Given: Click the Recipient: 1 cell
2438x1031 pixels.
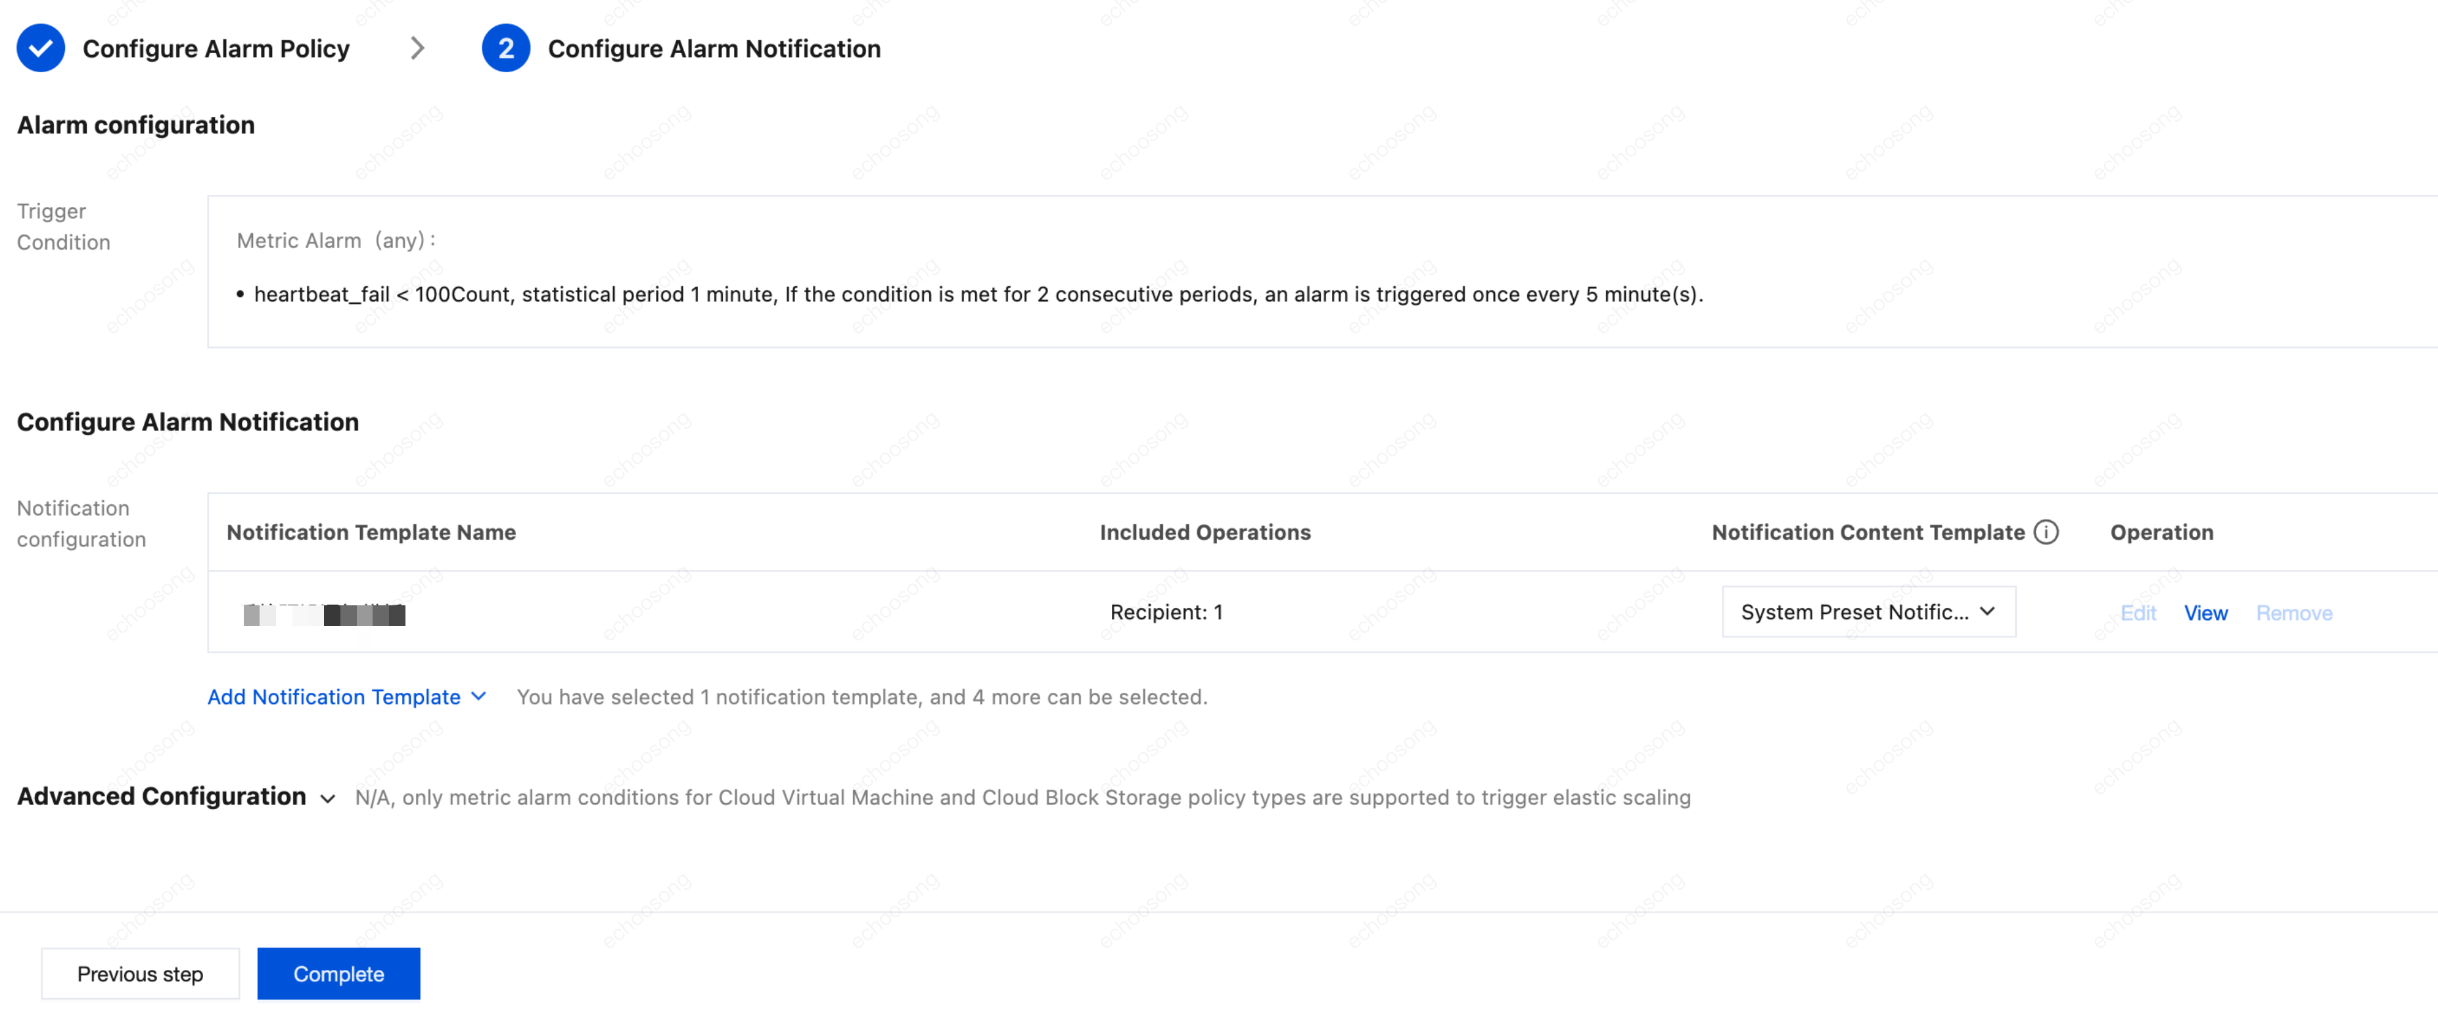Looking at the screenshot, I should tap(1166, 612).
